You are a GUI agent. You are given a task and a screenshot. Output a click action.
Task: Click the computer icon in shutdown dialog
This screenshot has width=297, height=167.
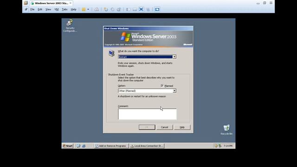111,53
